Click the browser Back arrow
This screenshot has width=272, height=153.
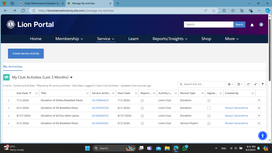[6, 11]
